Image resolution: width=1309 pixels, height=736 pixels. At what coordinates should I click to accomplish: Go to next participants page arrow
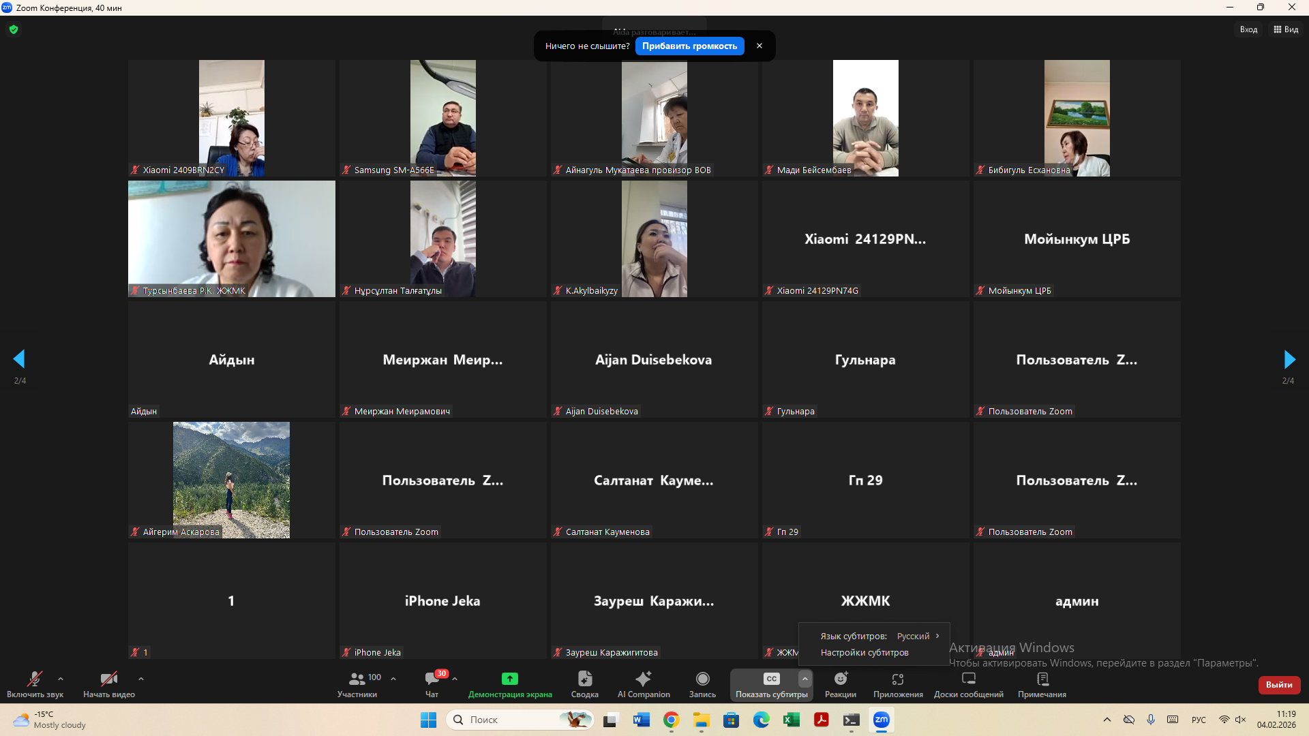point(1289,359)
